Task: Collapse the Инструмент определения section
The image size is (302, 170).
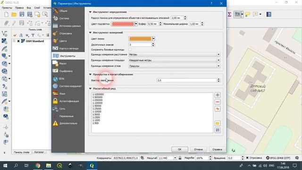Action: (x=90, y=12)
